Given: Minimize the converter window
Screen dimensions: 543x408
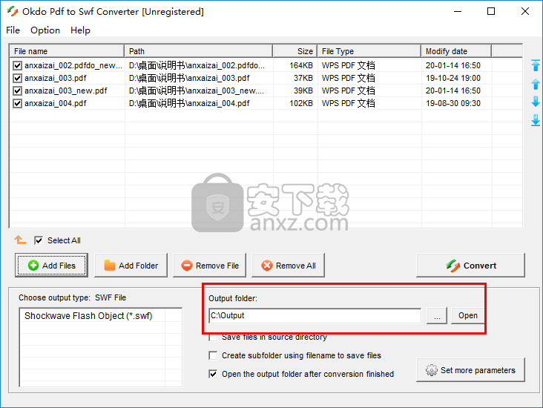Looking at the screenshot, I should click(x=458, y=11).
